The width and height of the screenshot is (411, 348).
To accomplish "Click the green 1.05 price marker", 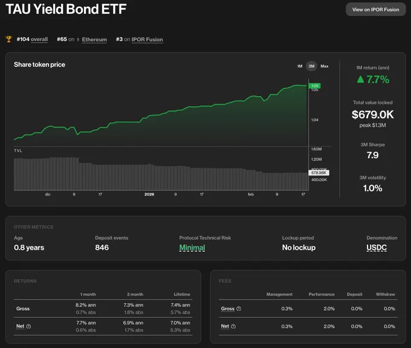I will click(314, 86).
